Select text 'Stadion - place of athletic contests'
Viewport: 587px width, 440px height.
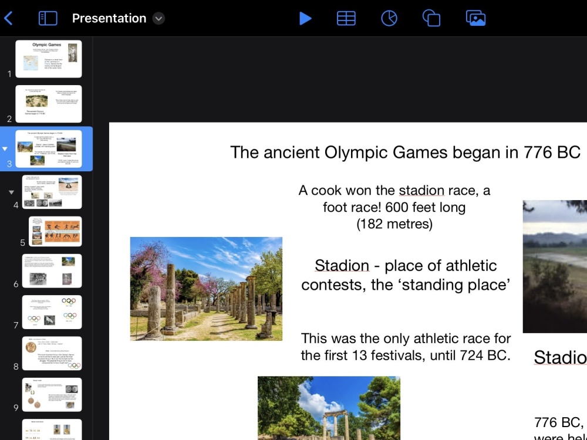pos(406,275)
